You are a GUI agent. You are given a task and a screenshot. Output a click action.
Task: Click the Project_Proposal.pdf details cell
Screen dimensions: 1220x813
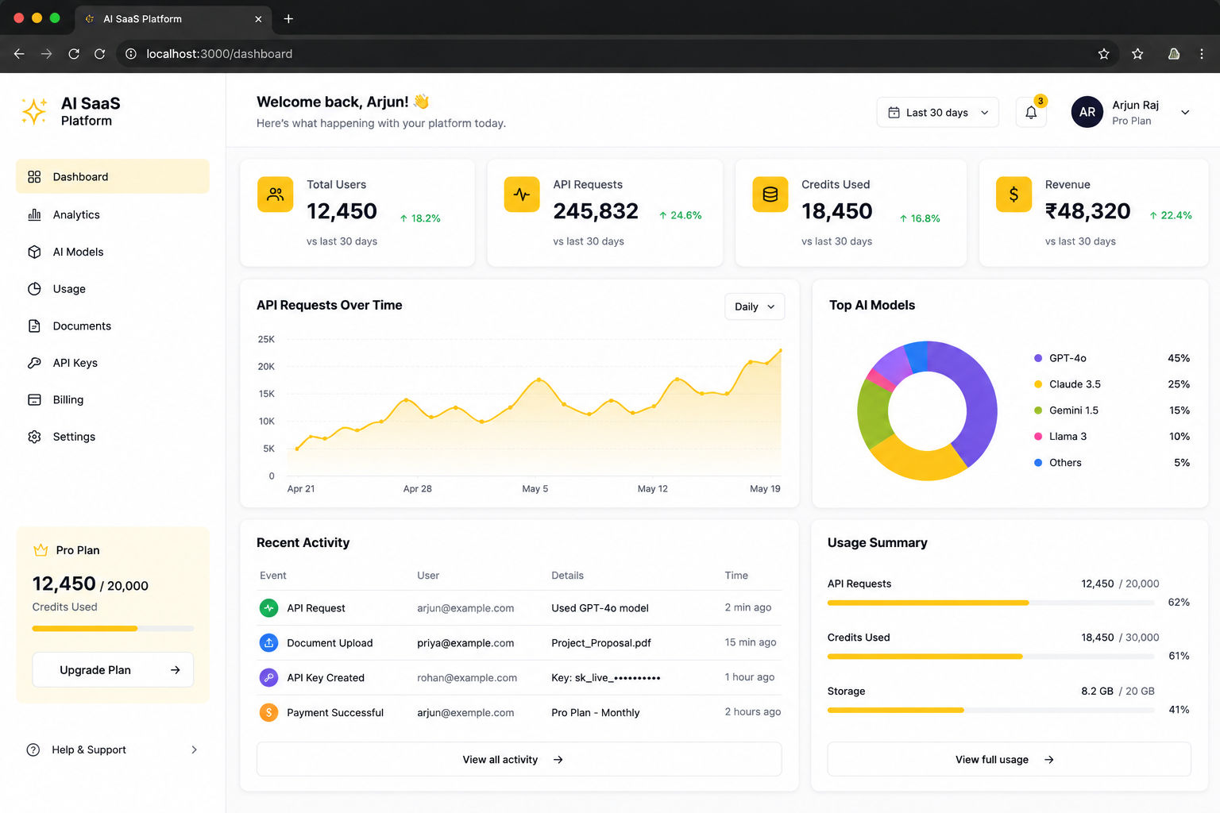click(x=601, y=643)
